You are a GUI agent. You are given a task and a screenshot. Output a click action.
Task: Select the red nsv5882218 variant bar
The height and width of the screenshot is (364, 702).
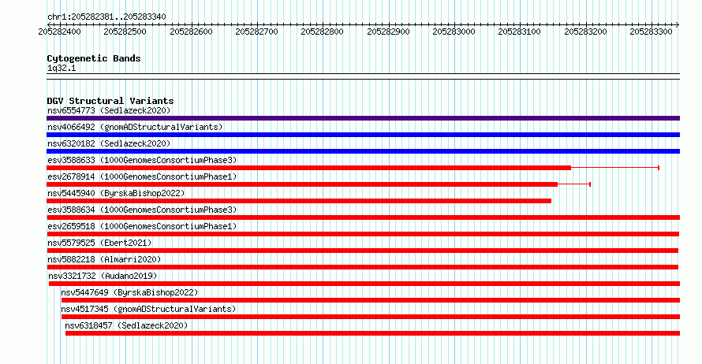(x=362, y=267)
